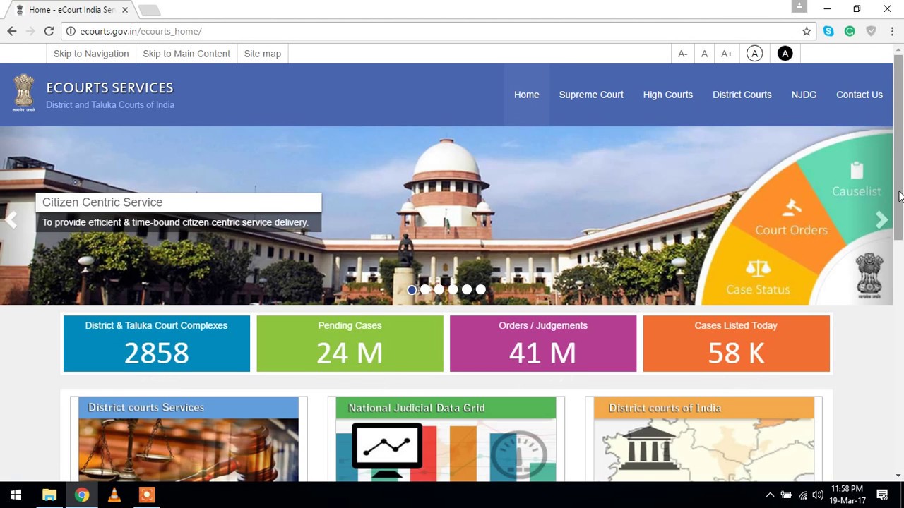The width and height of the screenshot is (904, 508).
Task: Open District & Taluka Court Complexes tile
Action: click(x=157, y=344)
